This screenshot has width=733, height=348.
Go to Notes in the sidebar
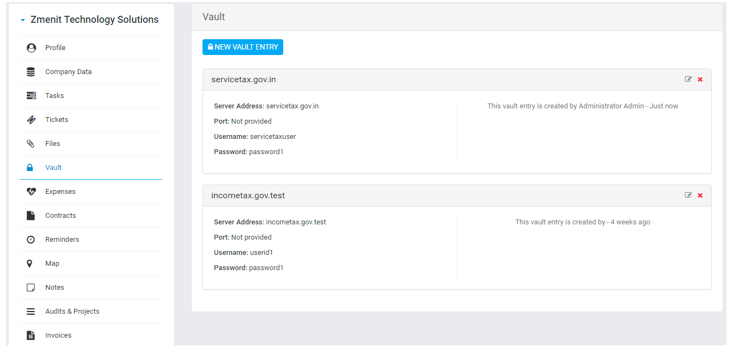click(x=55, y=288)
